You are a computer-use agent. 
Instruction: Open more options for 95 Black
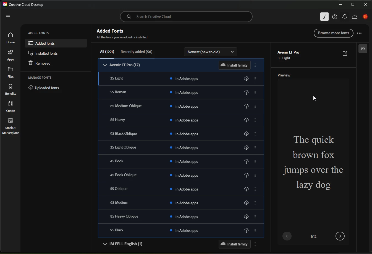coord(255,231)
